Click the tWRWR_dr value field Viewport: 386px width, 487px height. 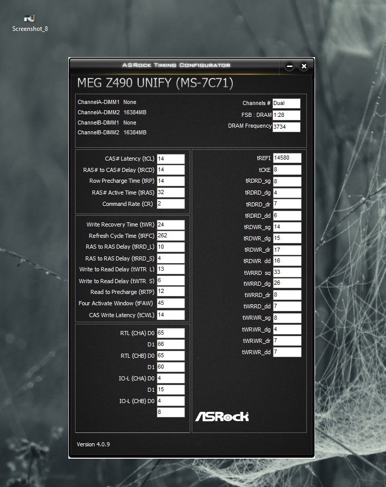tap(287, 341)
